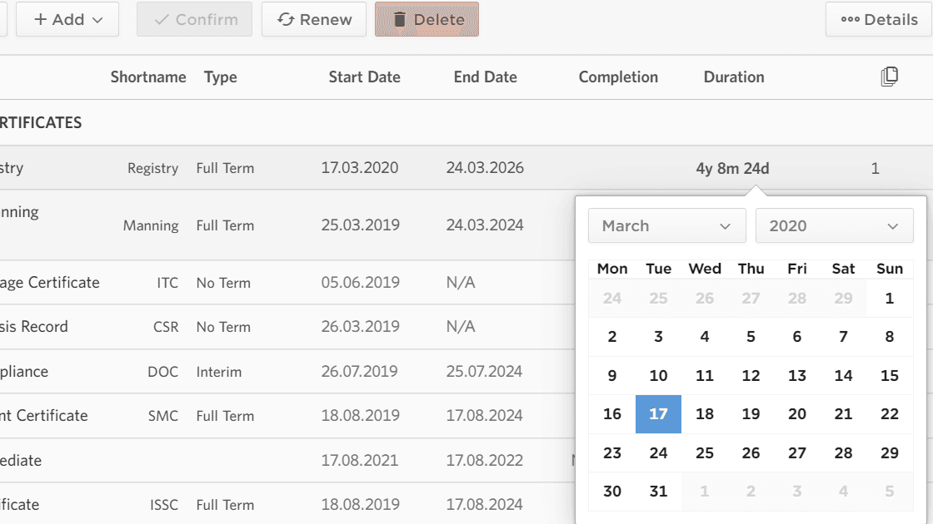Screen dimensions: 933x524
Task: Pick March 31 in the calendar
Action: (x=658, y=491)
